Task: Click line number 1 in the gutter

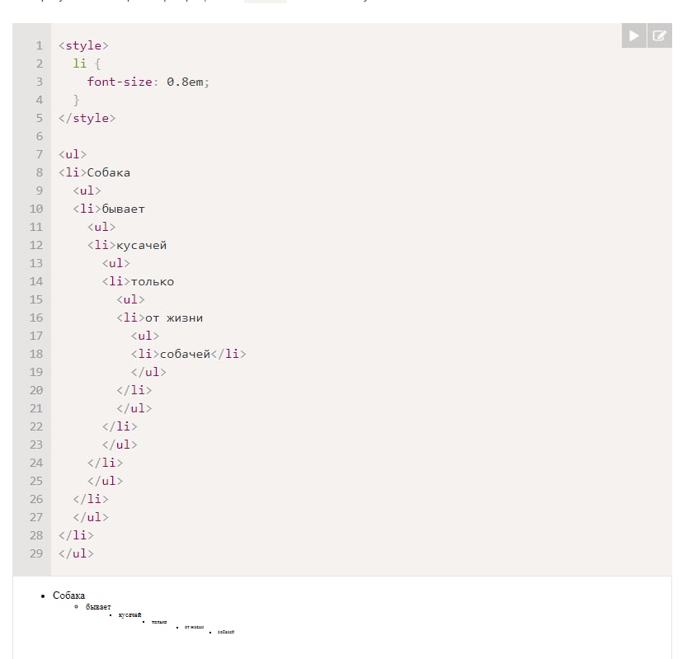Action: click(39, 45)
